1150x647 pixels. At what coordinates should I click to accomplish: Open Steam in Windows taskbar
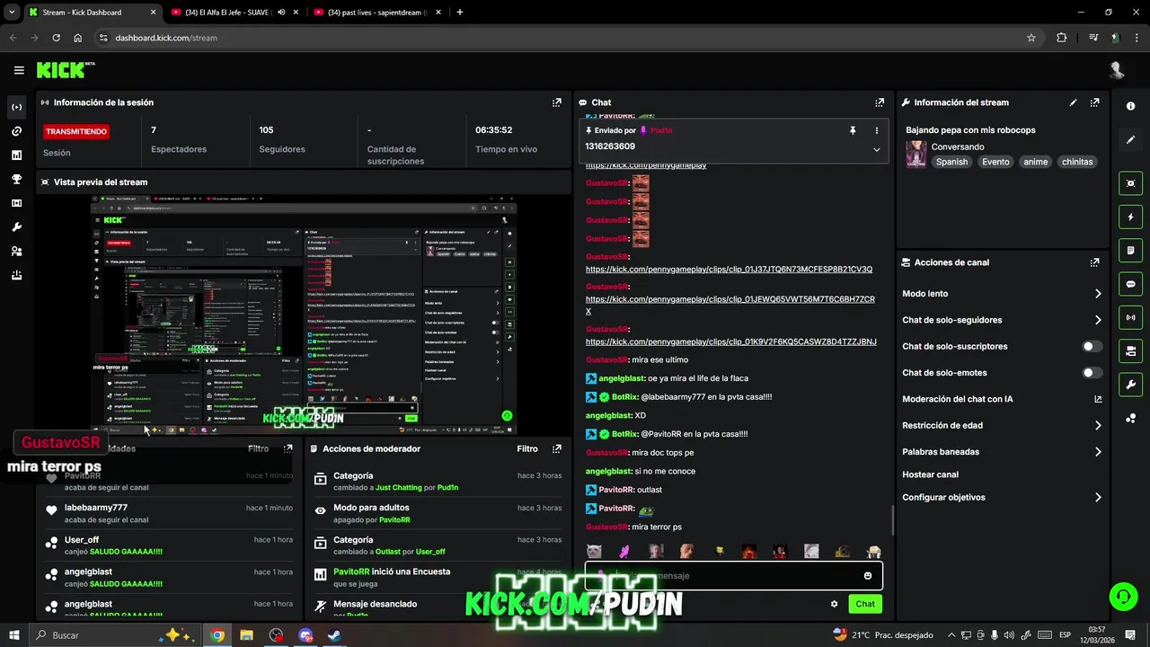333,635
